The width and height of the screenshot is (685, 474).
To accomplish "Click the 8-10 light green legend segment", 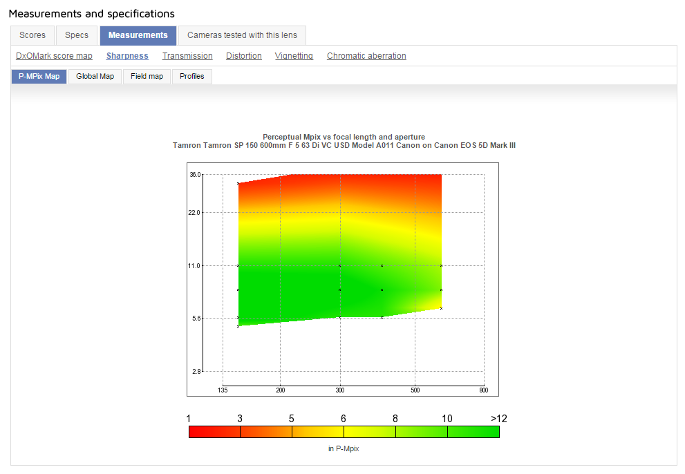I will pyautogui.click(x=422, y=432).
